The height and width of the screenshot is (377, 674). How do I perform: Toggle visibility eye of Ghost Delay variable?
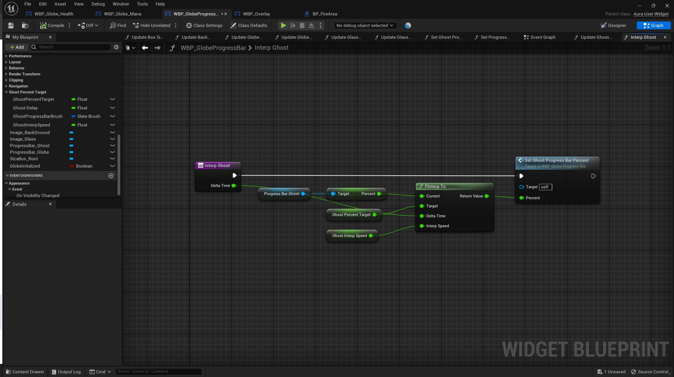[113, 108]
